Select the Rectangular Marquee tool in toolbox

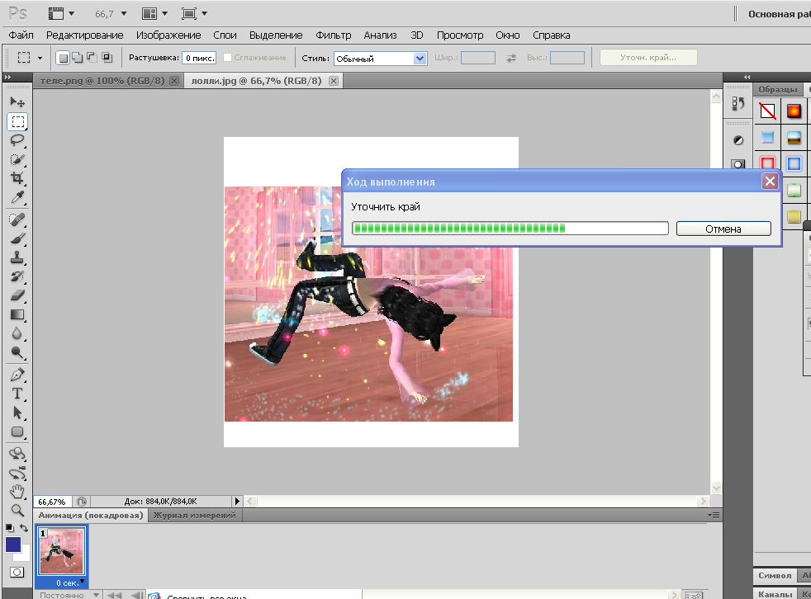[x=17, y=121]
